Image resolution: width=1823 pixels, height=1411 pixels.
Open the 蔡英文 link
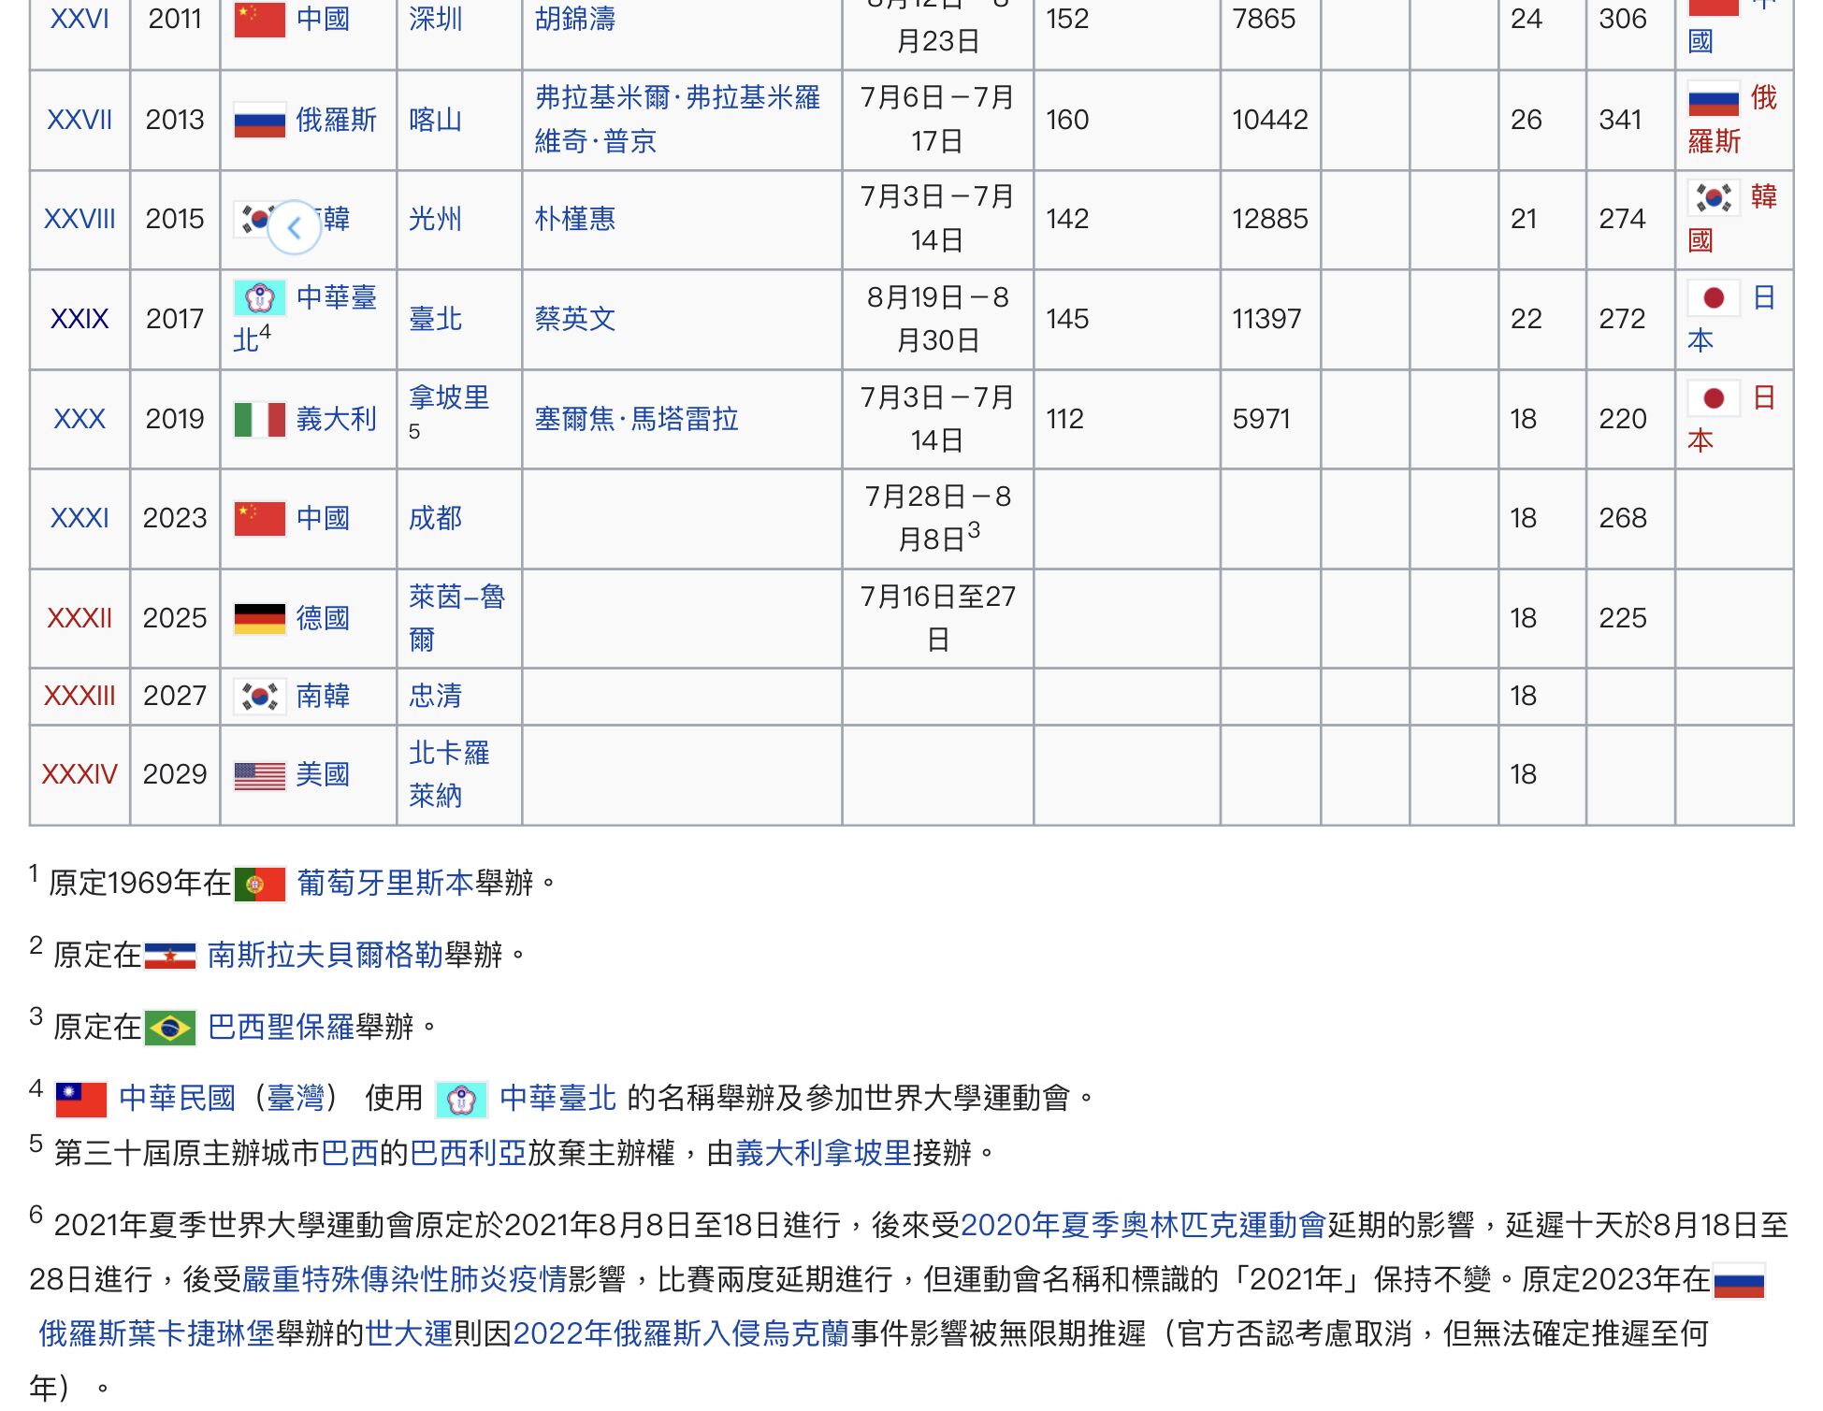574,320
